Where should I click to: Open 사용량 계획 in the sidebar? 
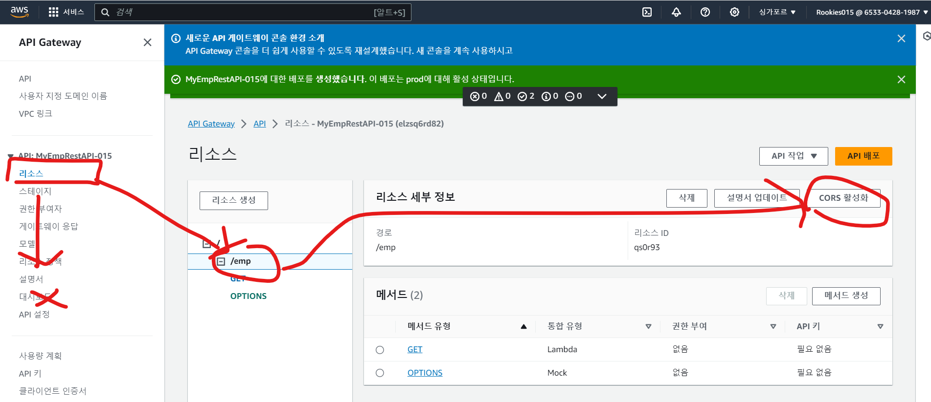click(40, 356)
